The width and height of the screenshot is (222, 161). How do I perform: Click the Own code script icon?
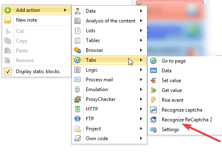point(78,139)
